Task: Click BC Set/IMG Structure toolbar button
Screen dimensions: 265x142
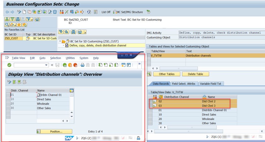Action: (128, 12)
